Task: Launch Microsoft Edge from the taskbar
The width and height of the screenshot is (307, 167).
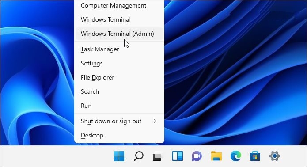Action: coord(236,156)
